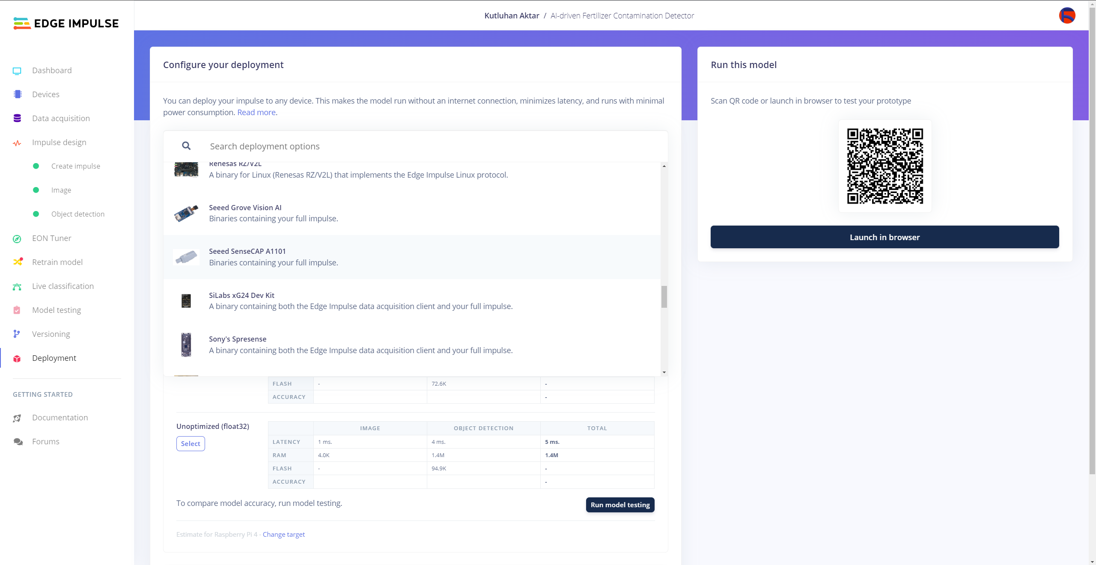Click the Model testing clipboard icon
This screenshot has height=565, width=1096.
click(x=17, y=310)
